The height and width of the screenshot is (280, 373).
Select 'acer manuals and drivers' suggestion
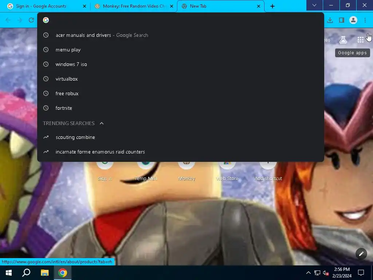point(181,35)
